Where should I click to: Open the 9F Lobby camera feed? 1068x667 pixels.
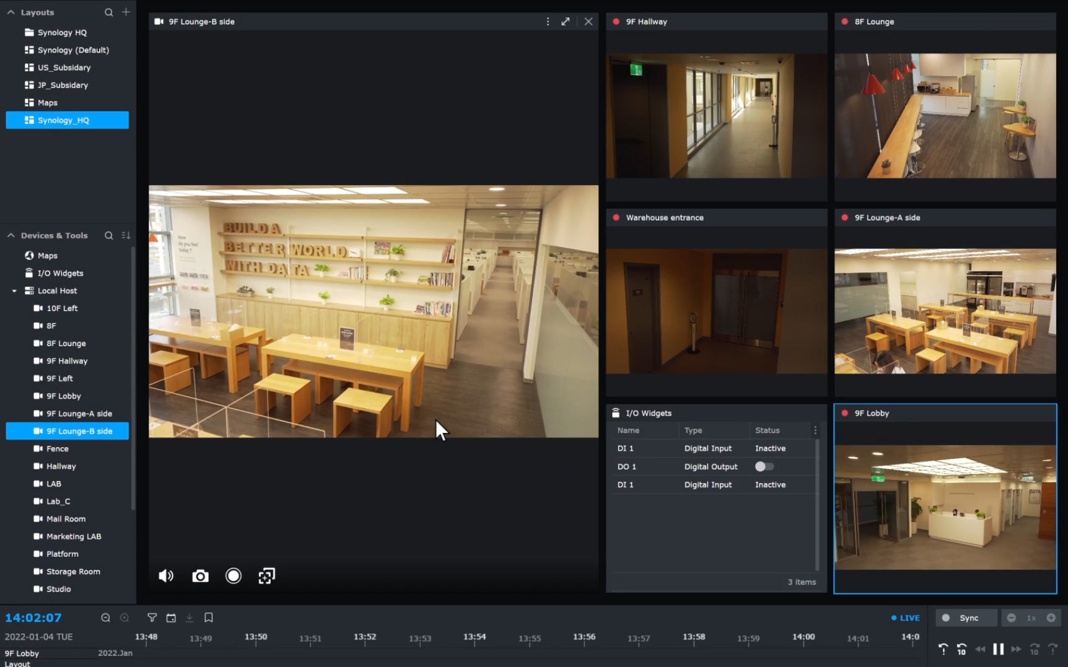coord(945,507)
